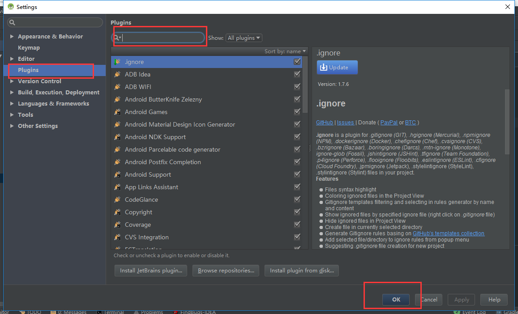Click Browse repositories button

tap(226, 271)
